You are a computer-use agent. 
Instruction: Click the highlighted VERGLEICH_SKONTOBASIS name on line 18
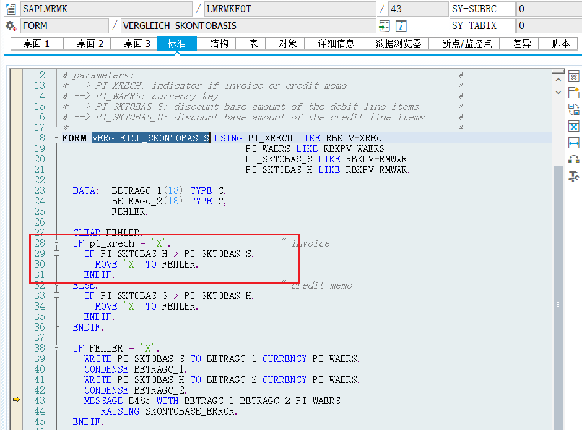151,138
